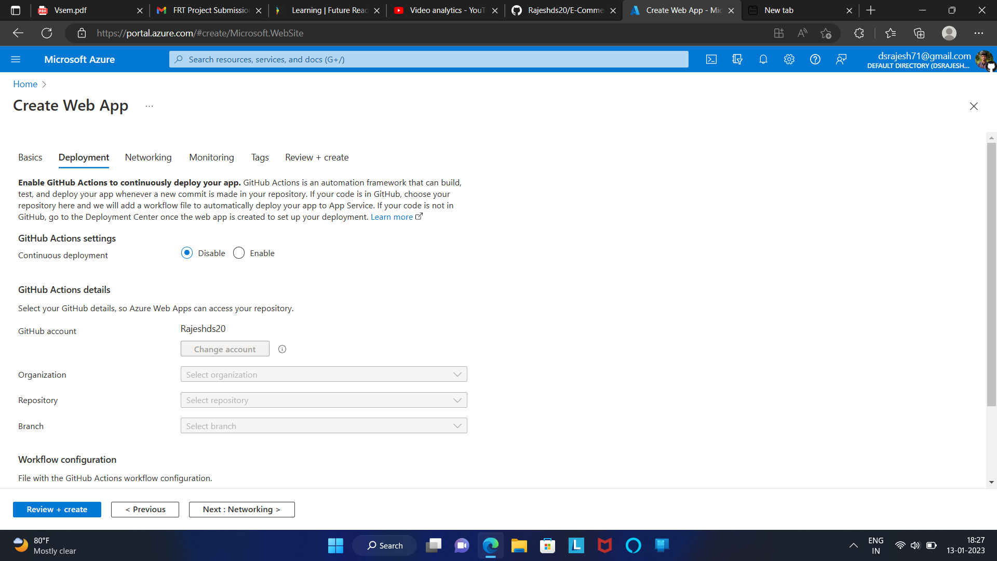Screen dimensions: 997x561
Task: Select Enable for continuous deployment
Action: (239, 253)
